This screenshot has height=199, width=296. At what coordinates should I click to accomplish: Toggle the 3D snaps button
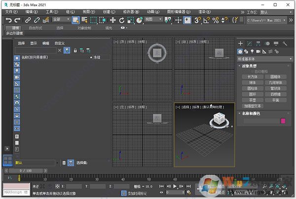point(198,20)
